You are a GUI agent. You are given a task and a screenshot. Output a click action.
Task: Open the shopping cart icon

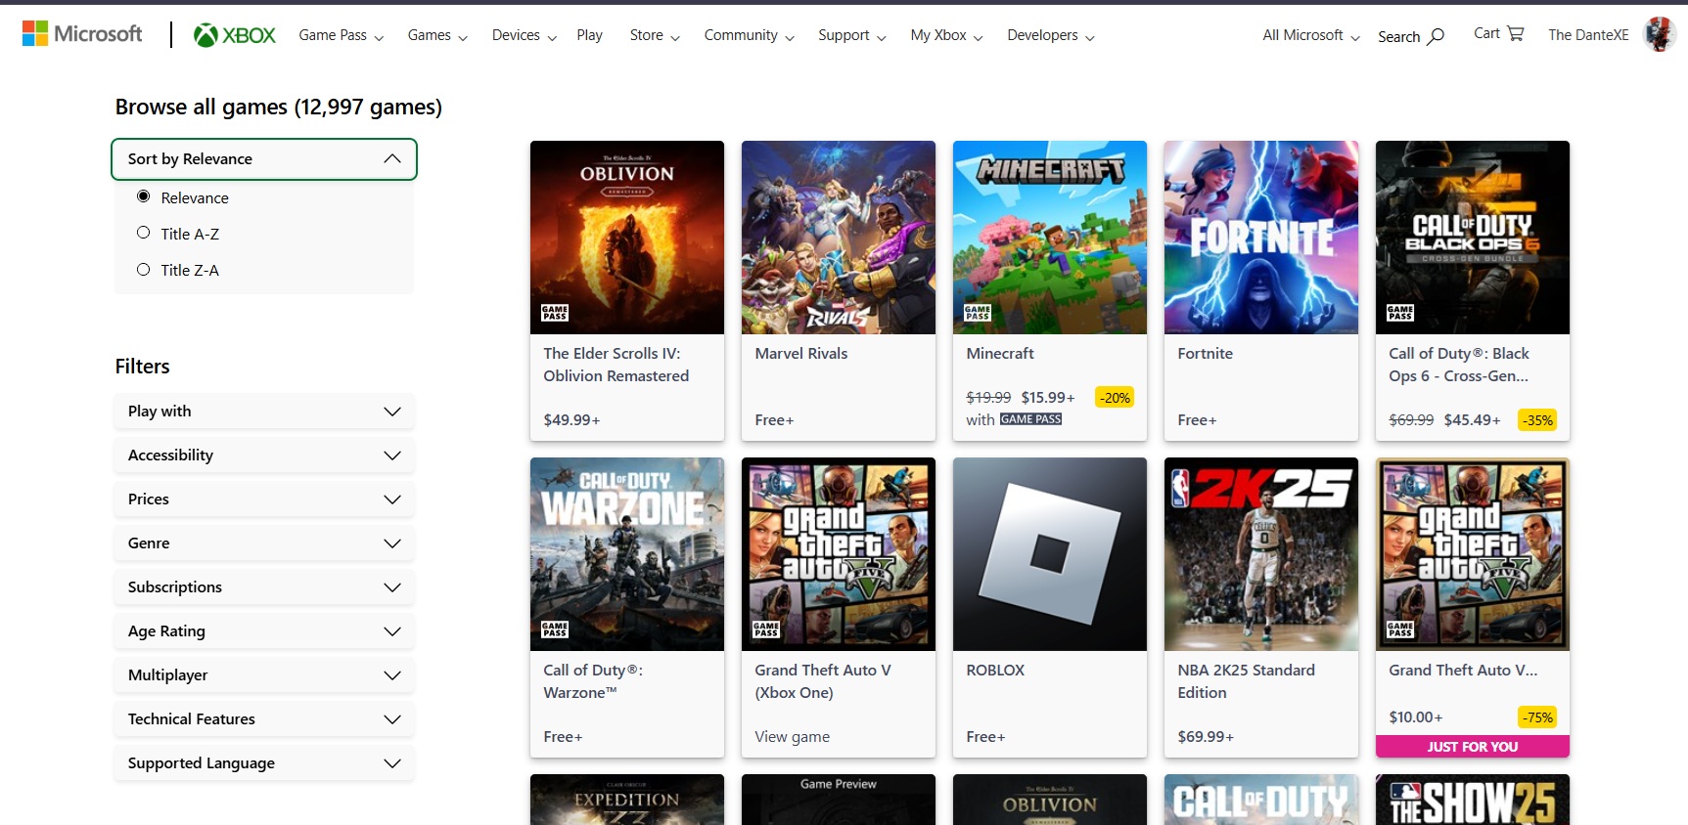click(1516, 33)
